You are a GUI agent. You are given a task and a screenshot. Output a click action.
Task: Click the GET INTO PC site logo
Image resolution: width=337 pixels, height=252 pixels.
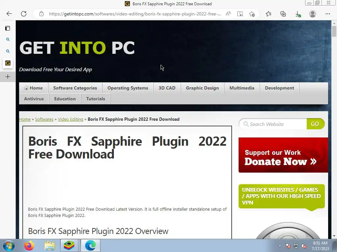[77, 48]
